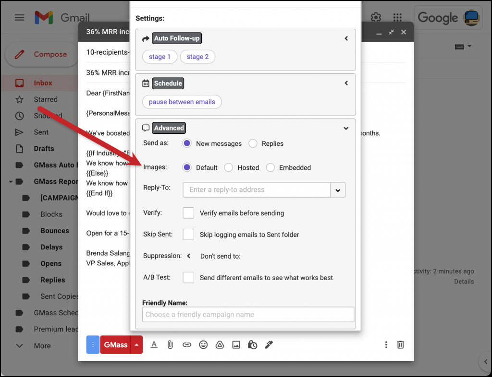Open the insert link icon

coord(187,344)
